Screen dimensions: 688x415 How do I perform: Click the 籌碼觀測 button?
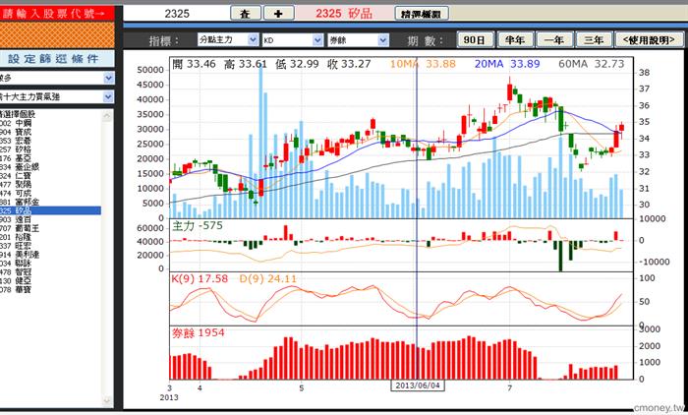click(x=422, y=14)
